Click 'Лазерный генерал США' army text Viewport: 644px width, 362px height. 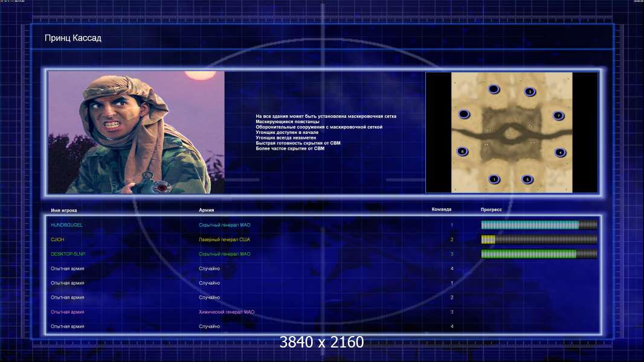coord(224,240)
